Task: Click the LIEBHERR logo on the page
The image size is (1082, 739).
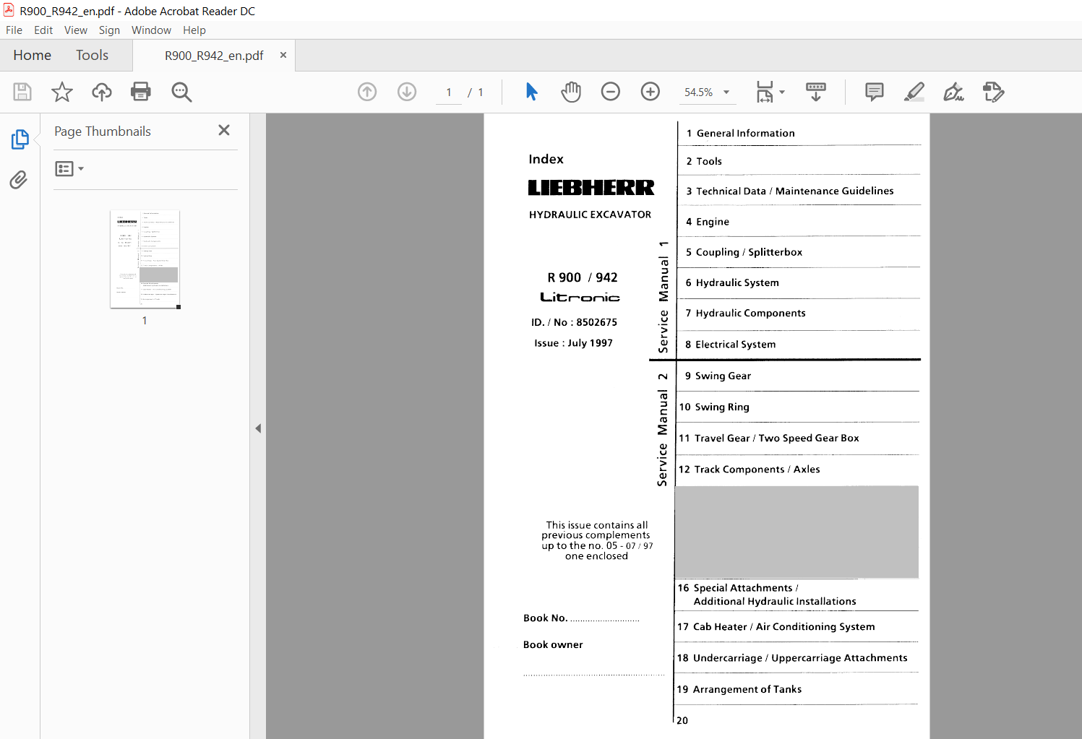Action: [x=591, y=188]
